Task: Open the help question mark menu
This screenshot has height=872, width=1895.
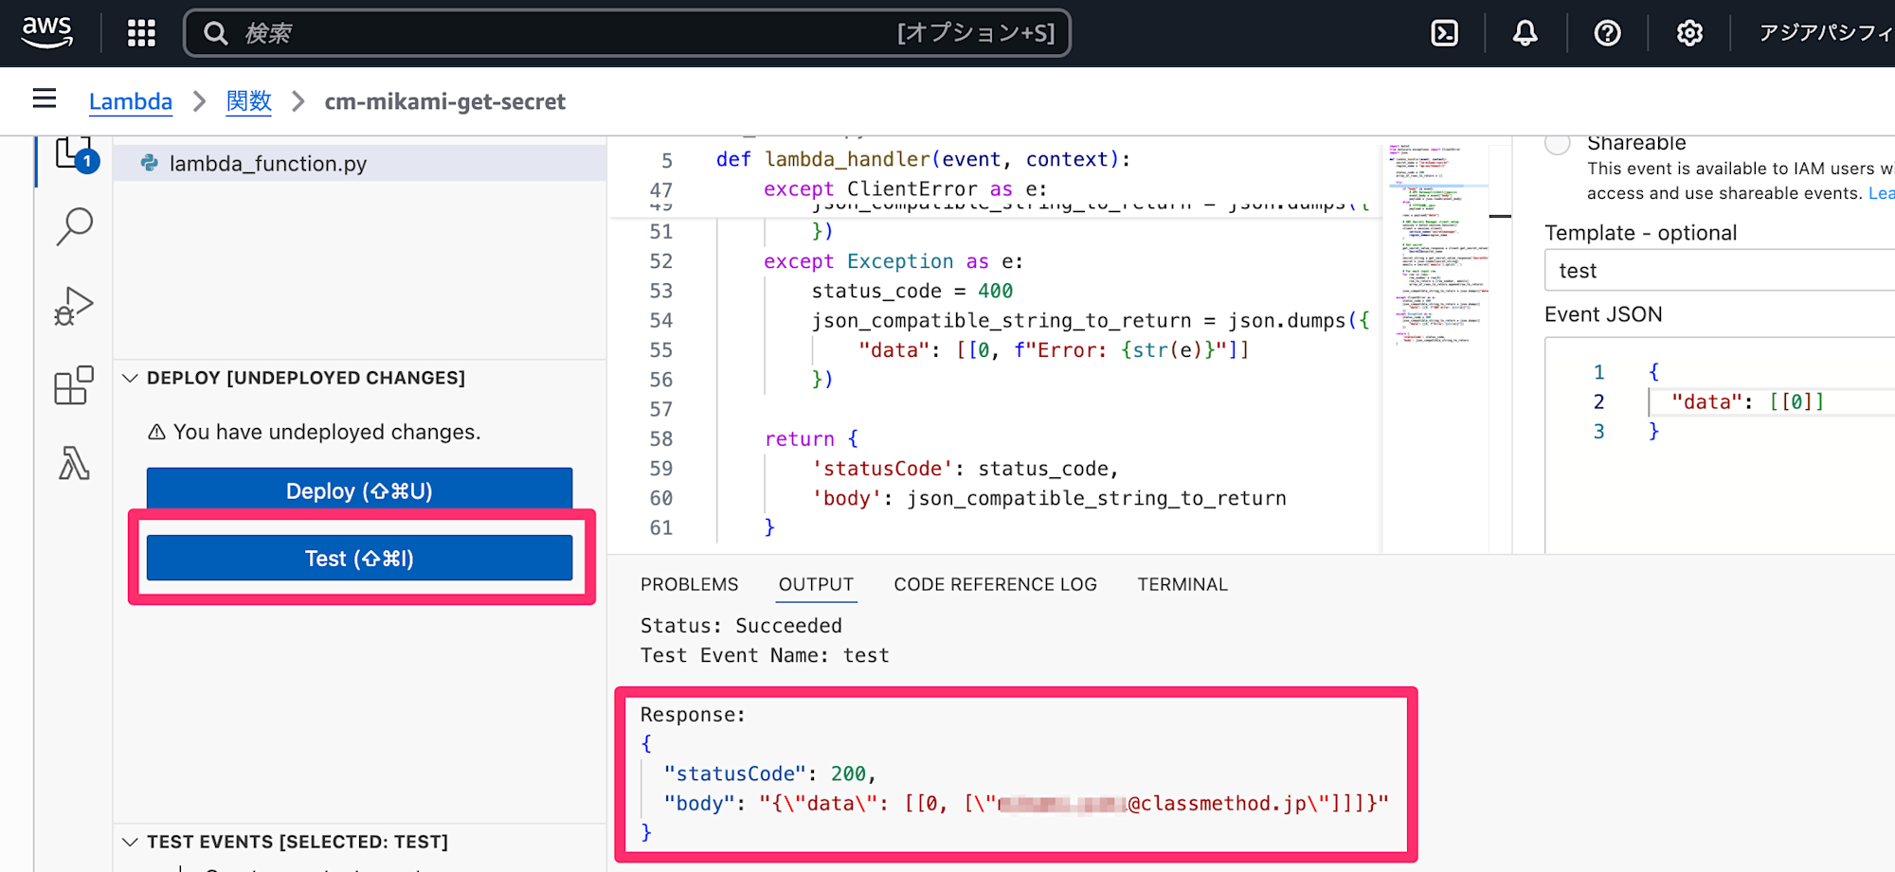Action: tap(1607, 33)
